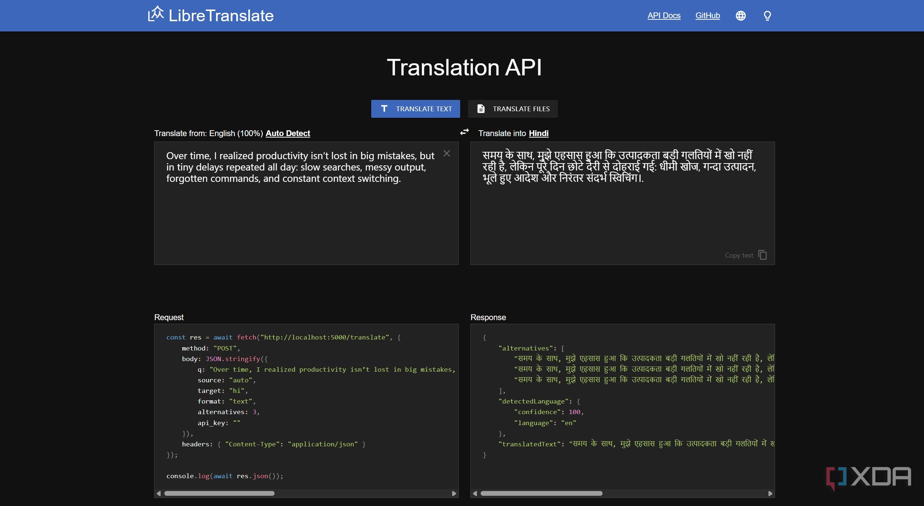Click the "method: POST" line in Request
Screen dimensions: 924x506
click(211, 348)
